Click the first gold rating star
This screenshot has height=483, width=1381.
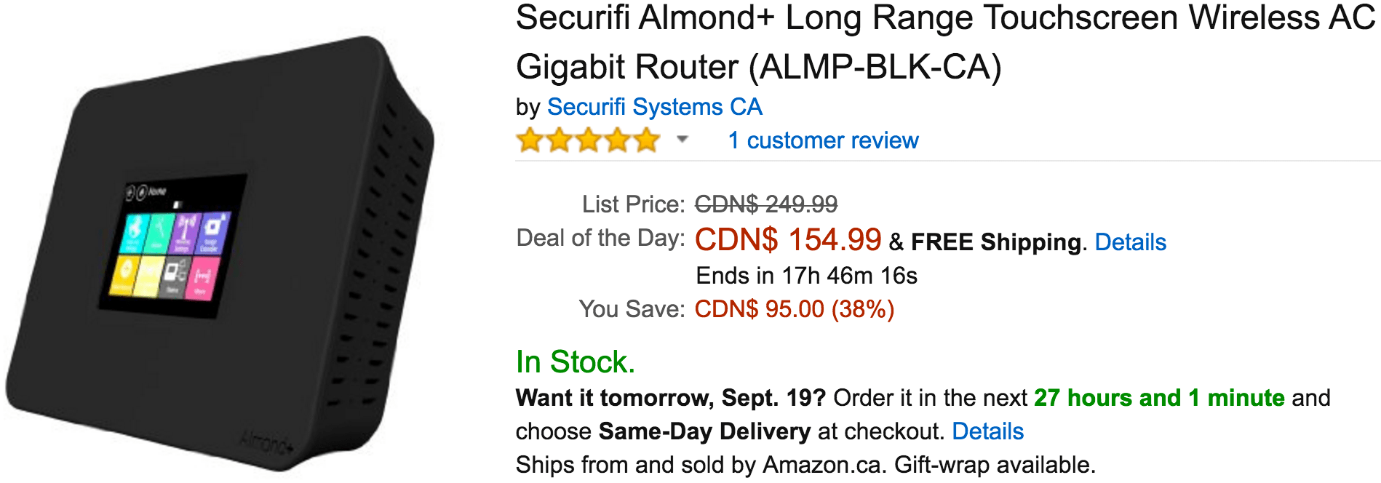click(x=530, y=140)
